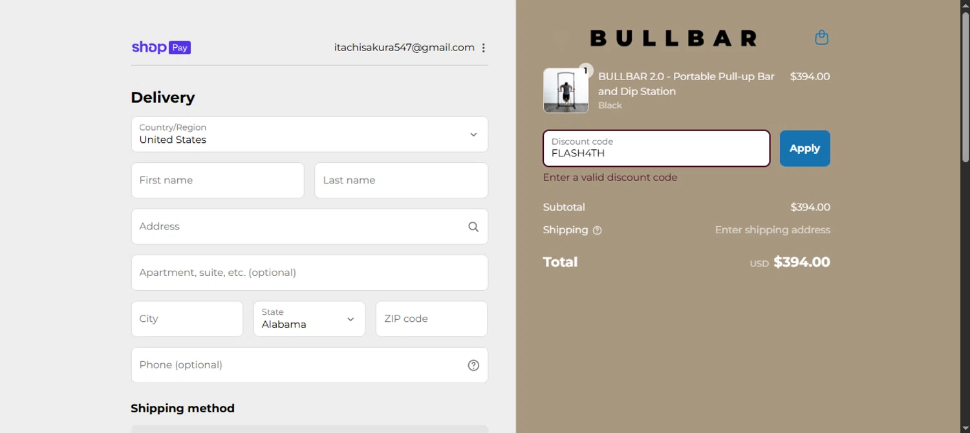Click the Apartment, suite, etc. field
The height and width of the screenshot is (433, 970).
coord(310,273)
